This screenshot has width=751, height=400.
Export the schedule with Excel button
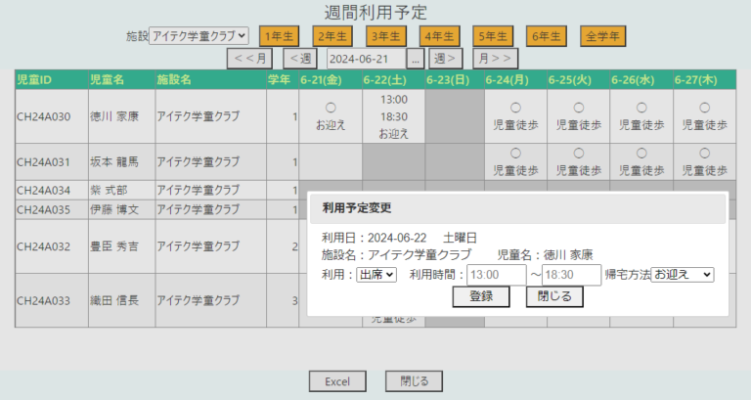pos(337,380)
